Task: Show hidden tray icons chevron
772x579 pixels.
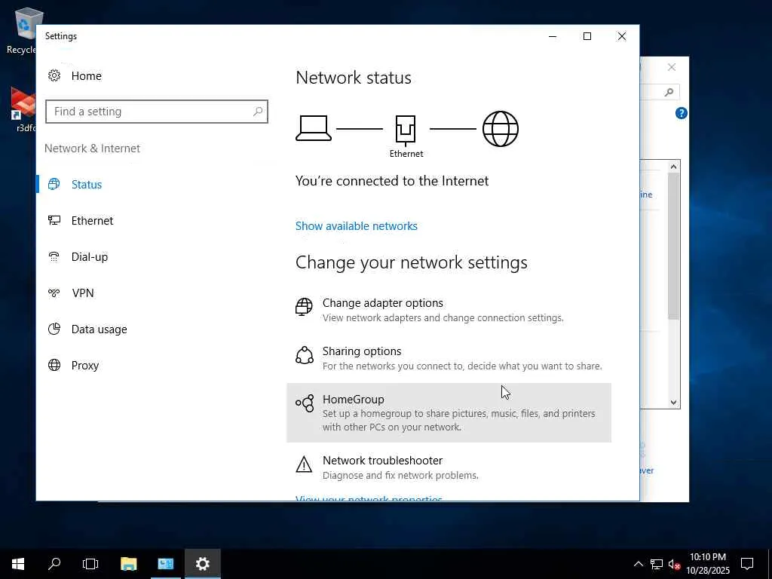Action: [638, 564]
